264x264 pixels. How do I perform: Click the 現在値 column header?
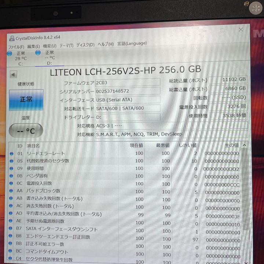[136, 145]
